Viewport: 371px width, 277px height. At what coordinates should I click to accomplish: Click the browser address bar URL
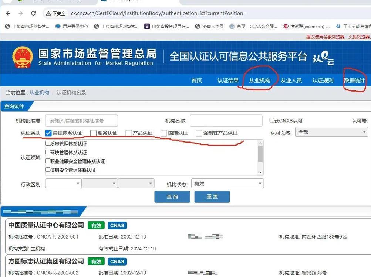point(159,13)
